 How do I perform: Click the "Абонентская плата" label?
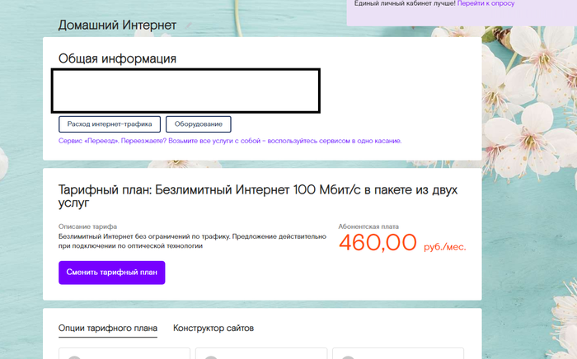(x=368, y=226)
